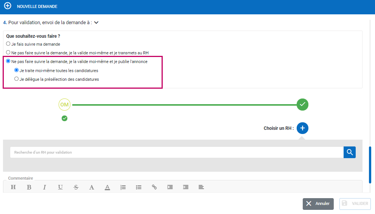Toggle bold formatting in comment toolbar

click(x=29, y=187)
